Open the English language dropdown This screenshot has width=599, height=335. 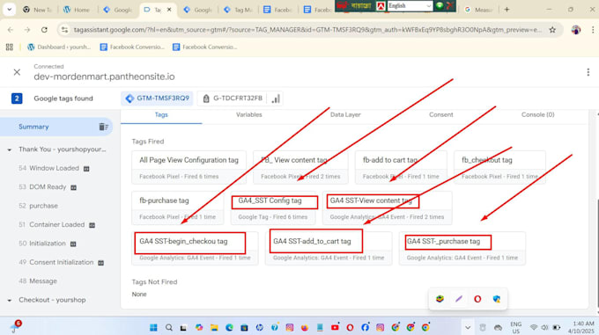point(410,6)
